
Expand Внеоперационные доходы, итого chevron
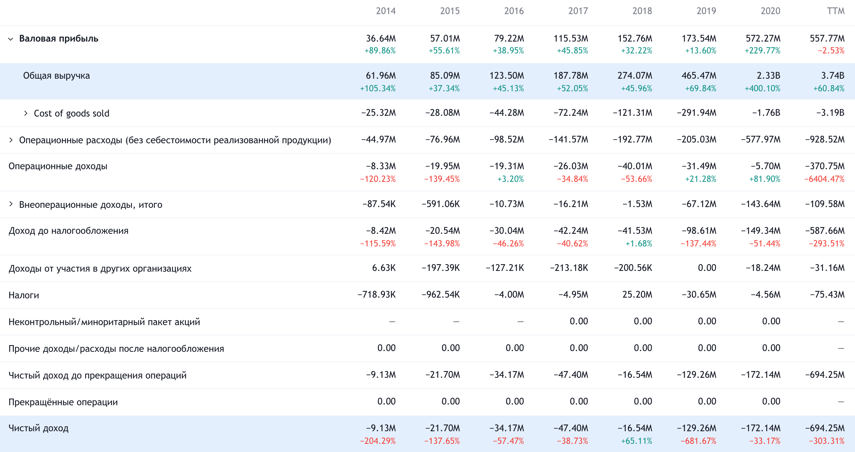[11, 204]
